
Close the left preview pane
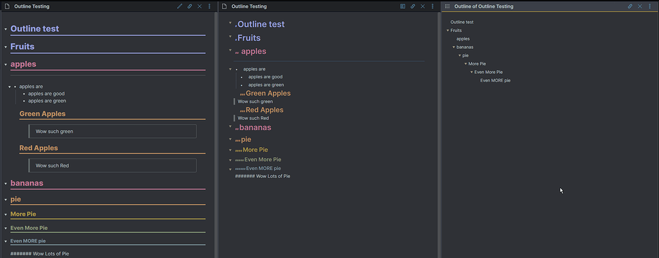click(200, 6)
